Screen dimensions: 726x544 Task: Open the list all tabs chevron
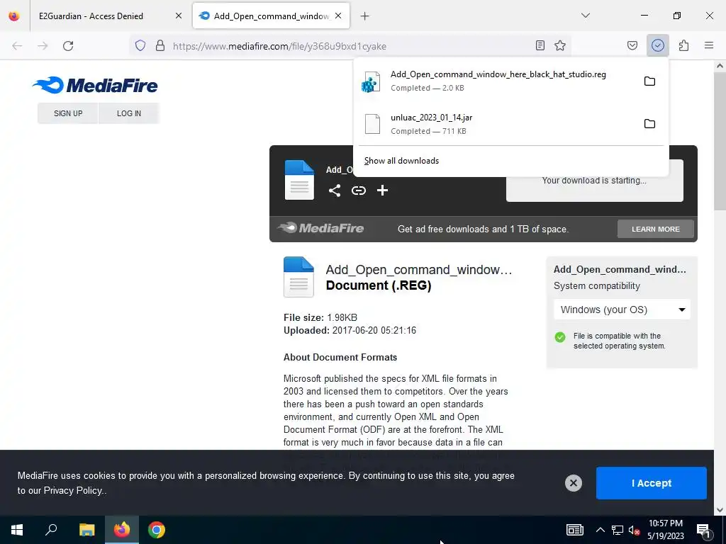tap(586, 16)
